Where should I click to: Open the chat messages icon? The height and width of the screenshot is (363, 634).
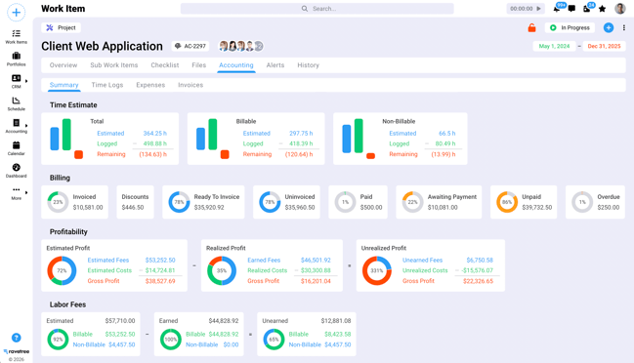tap(571, 9)
